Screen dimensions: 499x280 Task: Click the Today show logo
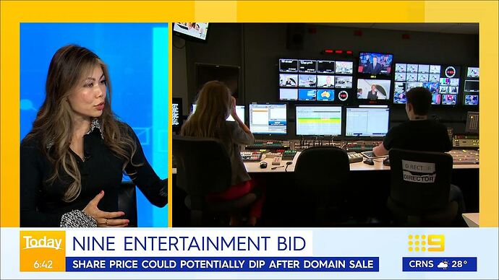pos(43,243)
